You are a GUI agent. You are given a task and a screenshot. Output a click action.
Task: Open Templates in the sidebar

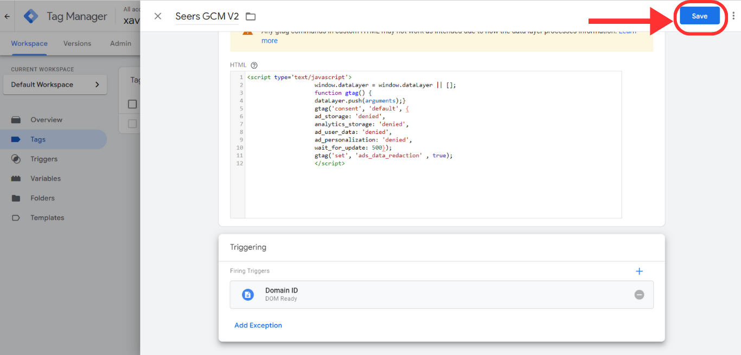click(x=47, y=217)
